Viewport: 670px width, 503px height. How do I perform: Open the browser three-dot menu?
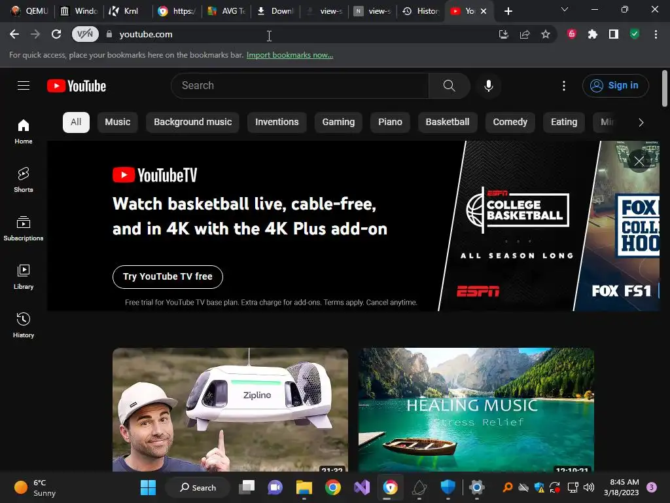(656, 34)
